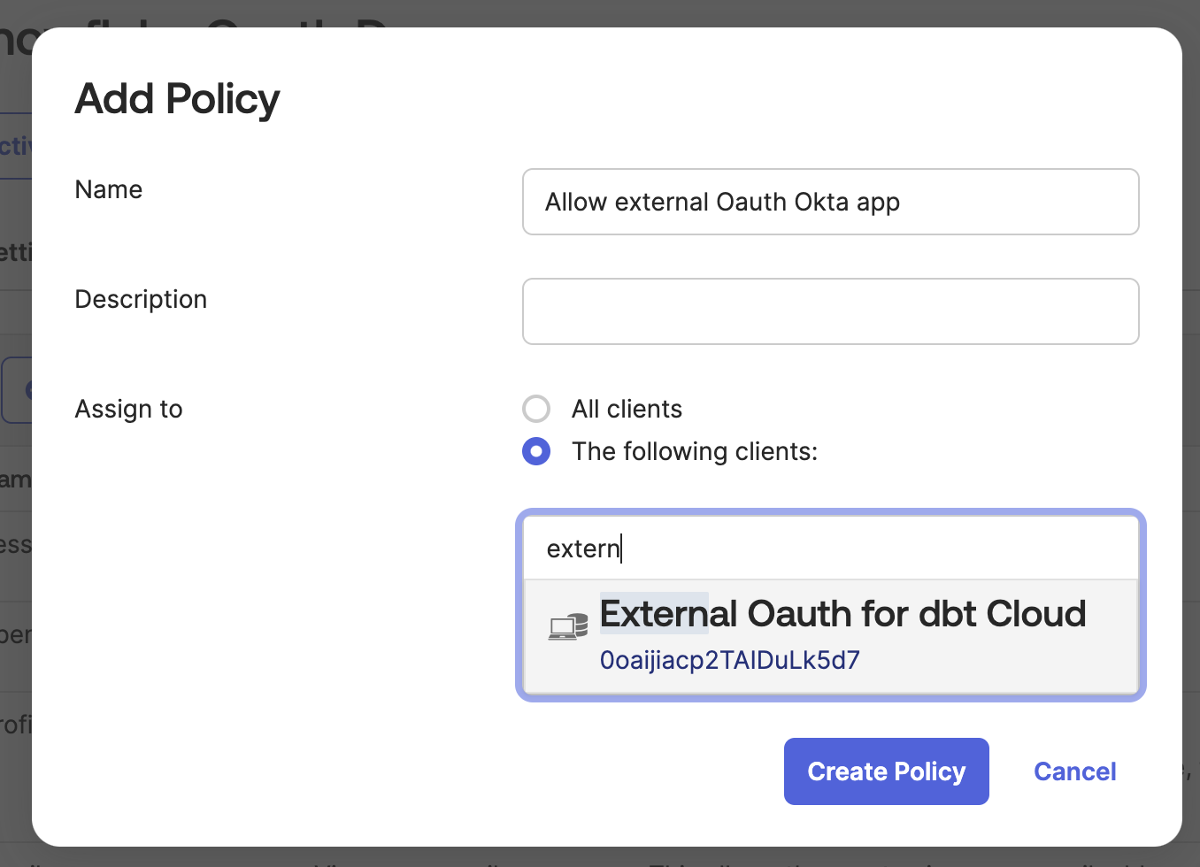Select The following clients radio option
The image size is (1200, 867).
536,451
